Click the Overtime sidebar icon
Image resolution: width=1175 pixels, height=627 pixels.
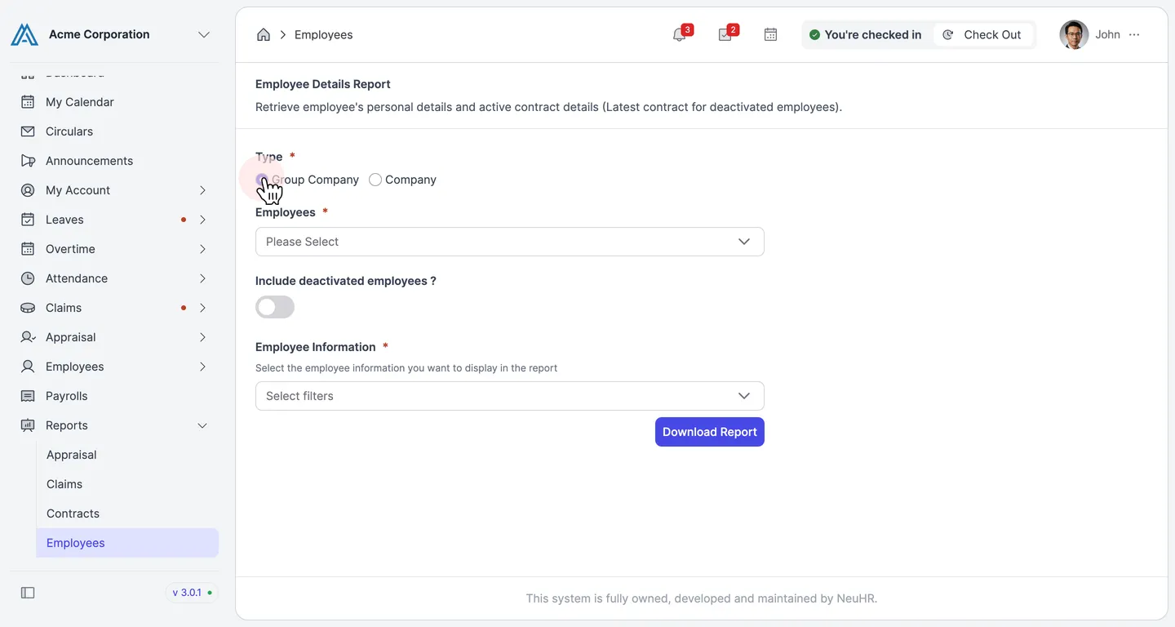click(28, 249)
